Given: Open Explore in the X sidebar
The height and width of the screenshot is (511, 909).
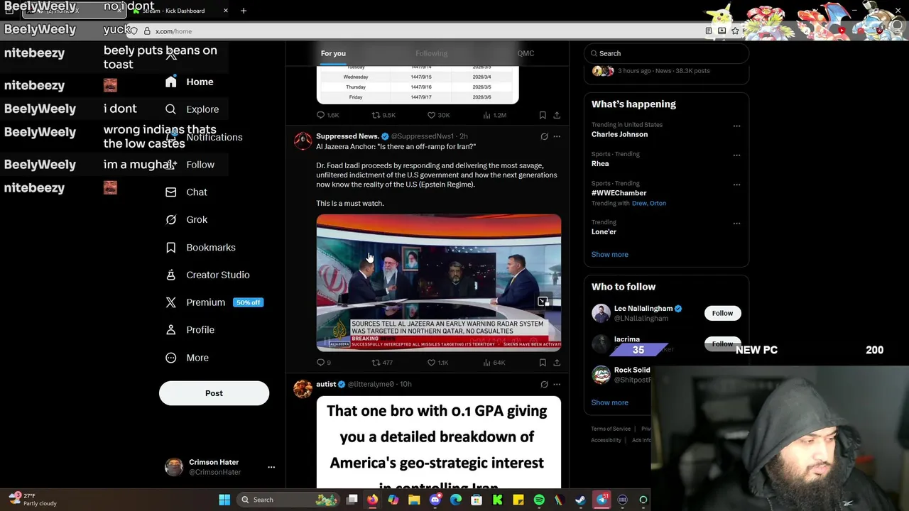Looking at the screenshot, I should (192, 109).
